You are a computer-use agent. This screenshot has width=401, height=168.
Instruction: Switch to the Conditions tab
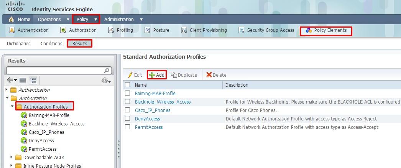pos(51,43)
